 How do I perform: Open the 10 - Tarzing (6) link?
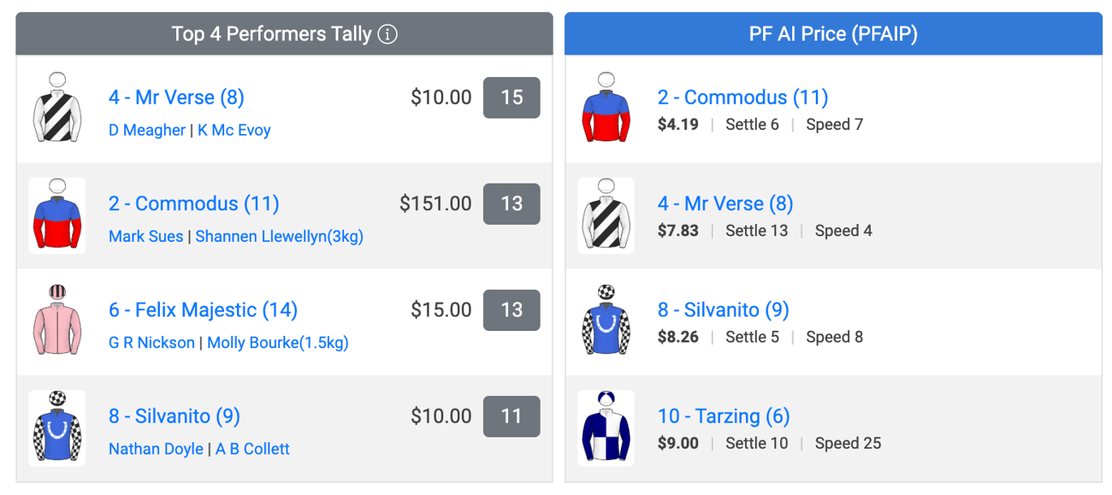click(x=724, y=416)
